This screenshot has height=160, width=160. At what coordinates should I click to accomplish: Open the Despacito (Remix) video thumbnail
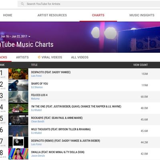18,142
